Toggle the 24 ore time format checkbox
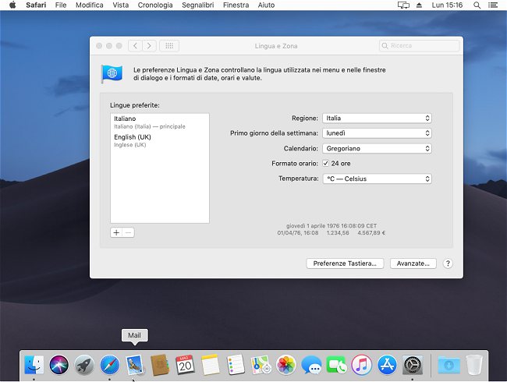 pyautogui.click(x=325, y=164)
